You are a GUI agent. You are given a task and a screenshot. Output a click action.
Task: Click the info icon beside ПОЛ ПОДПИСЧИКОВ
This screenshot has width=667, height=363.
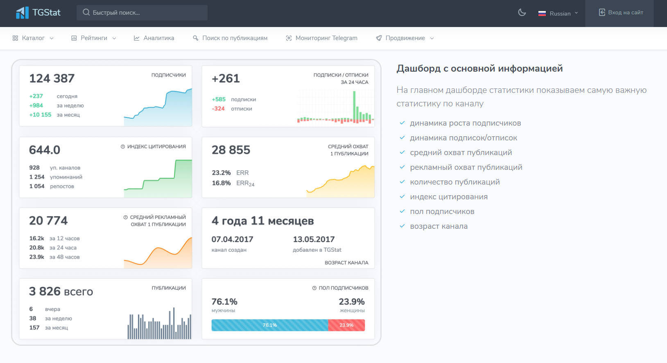[314, 288]
